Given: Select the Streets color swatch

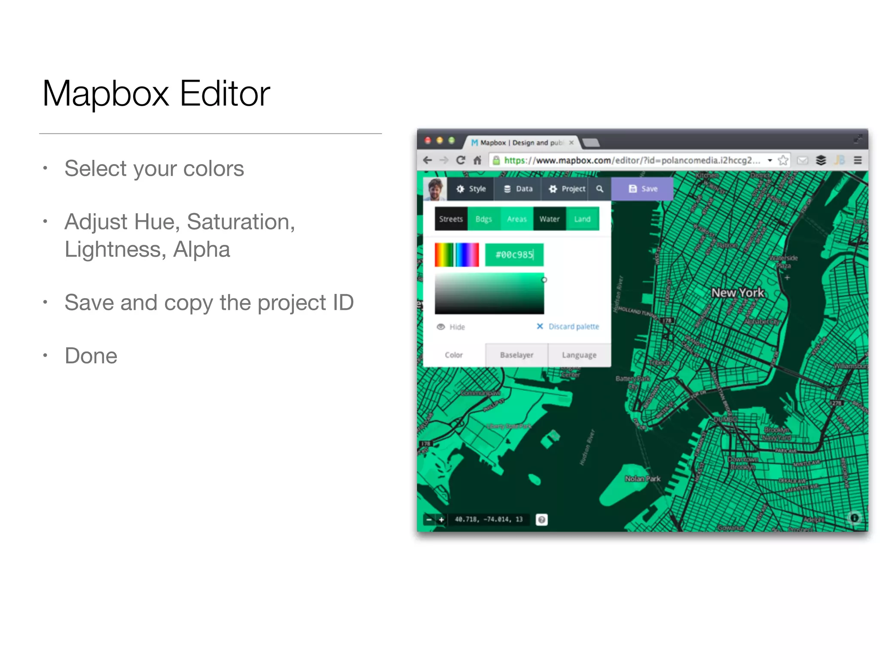Looking at the screenshot, I should [x=451, y=219].
